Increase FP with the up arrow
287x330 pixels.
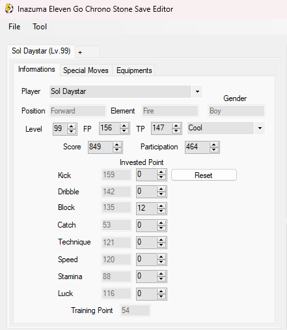coord(124,126)
